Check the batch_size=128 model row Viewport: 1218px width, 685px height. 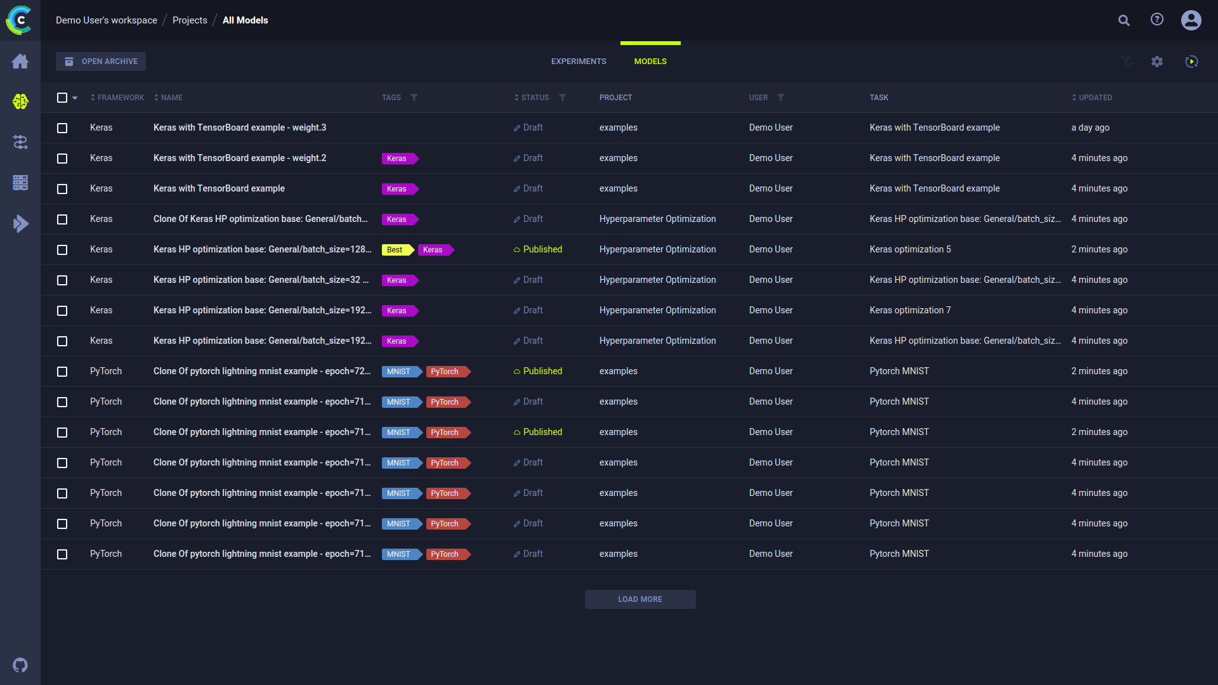pos(62,250)
